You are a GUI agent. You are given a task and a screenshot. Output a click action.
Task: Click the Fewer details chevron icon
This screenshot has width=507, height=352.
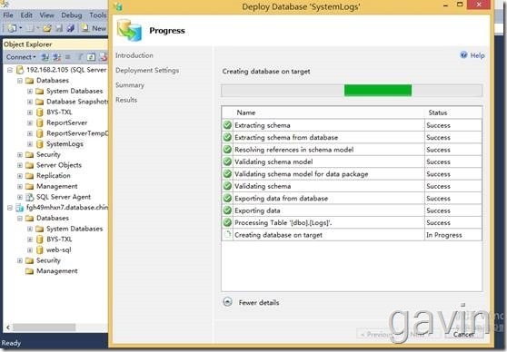click(x=228, y=302)
